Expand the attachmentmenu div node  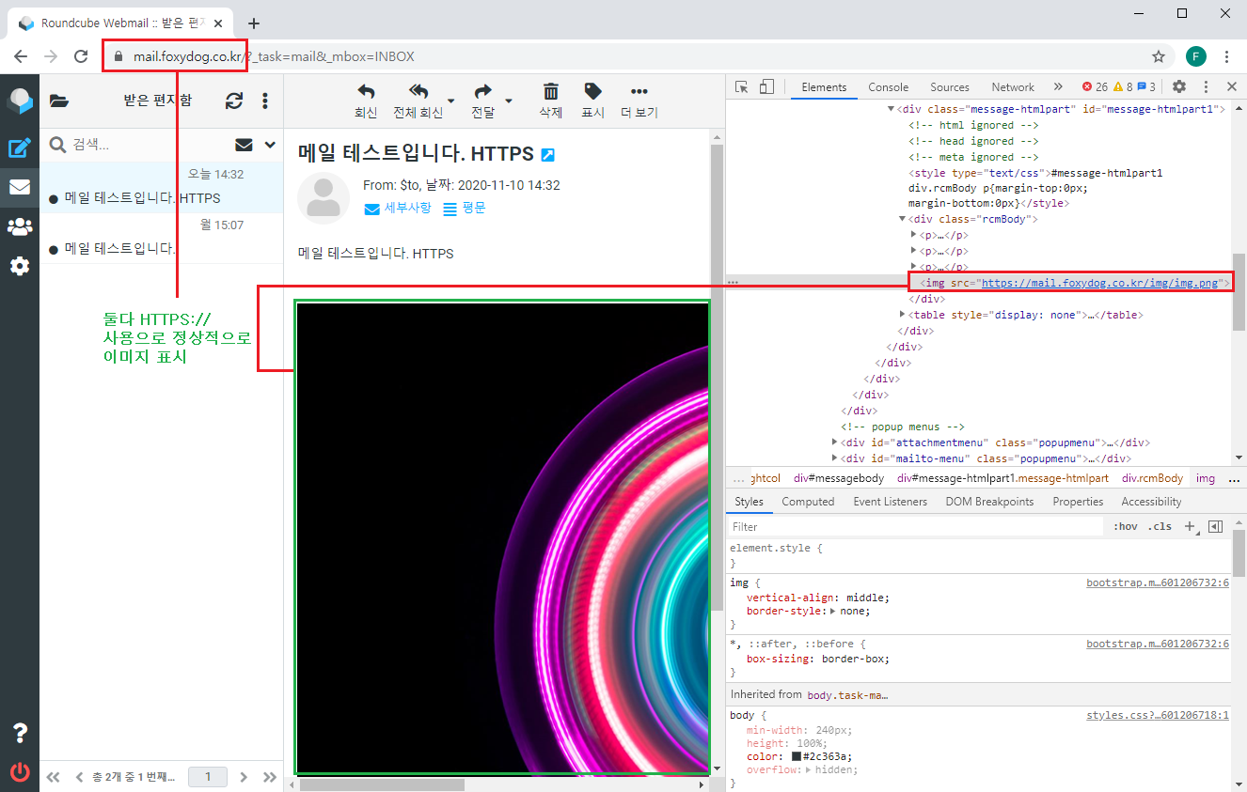(x=835, y=443)
